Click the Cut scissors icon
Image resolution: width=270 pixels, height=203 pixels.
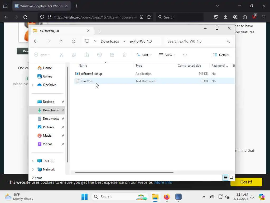point(61,55)
